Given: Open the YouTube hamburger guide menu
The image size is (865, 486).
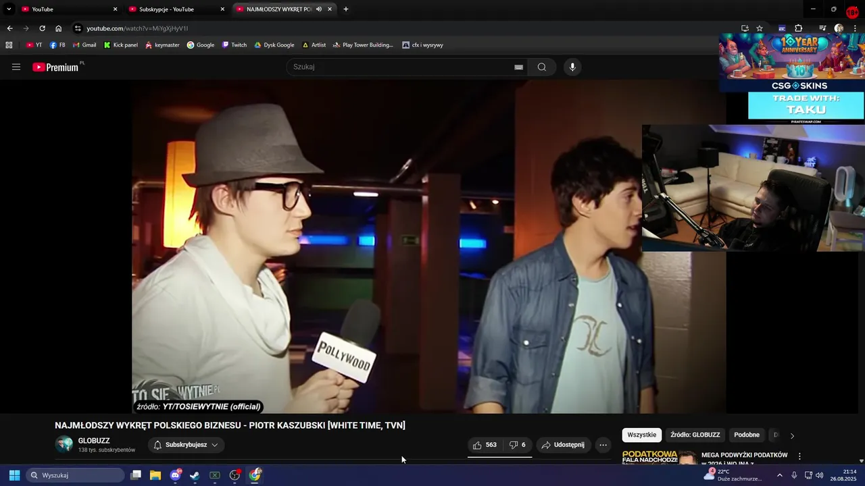Looking at the screenshot, I should (x=16, y=67).
